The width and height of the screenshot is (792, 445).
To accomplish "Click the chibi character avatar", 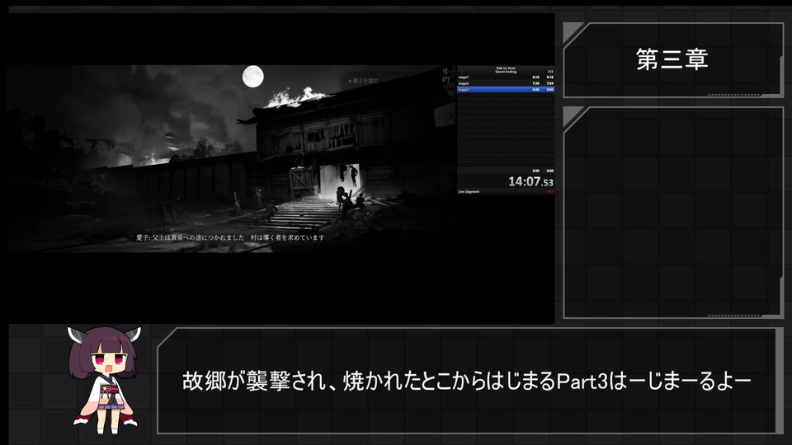I will 105,380.
